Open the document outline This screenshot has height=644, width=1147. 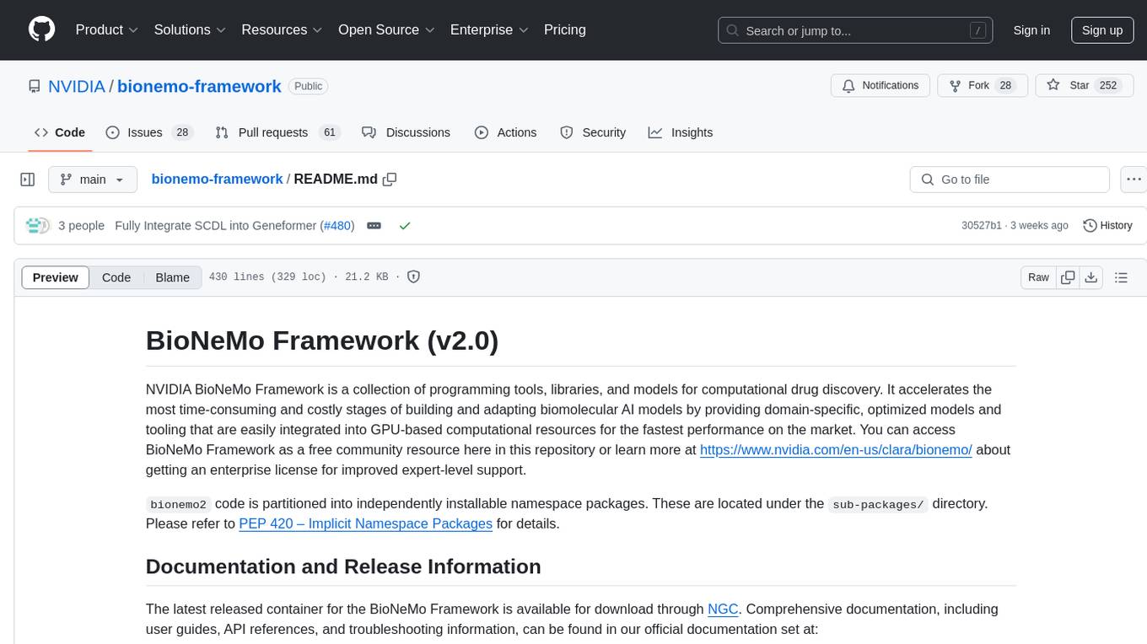pos(1121,277)
